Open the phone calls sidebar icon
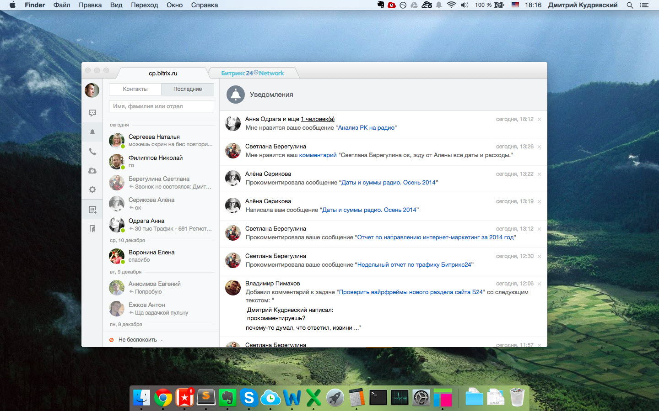The image size is (659, 411). pos(92,152)
